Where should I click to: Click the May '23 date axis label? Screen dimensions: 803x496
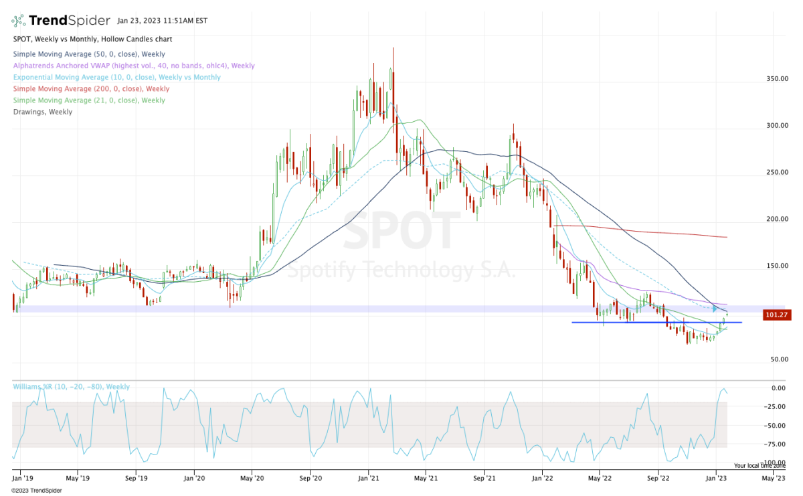[774, 479]
